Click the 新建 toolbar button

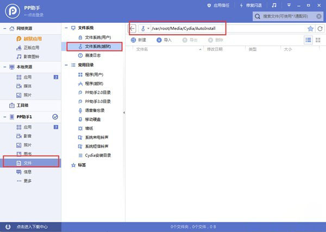pyautogui.click(x=139, y=40)
